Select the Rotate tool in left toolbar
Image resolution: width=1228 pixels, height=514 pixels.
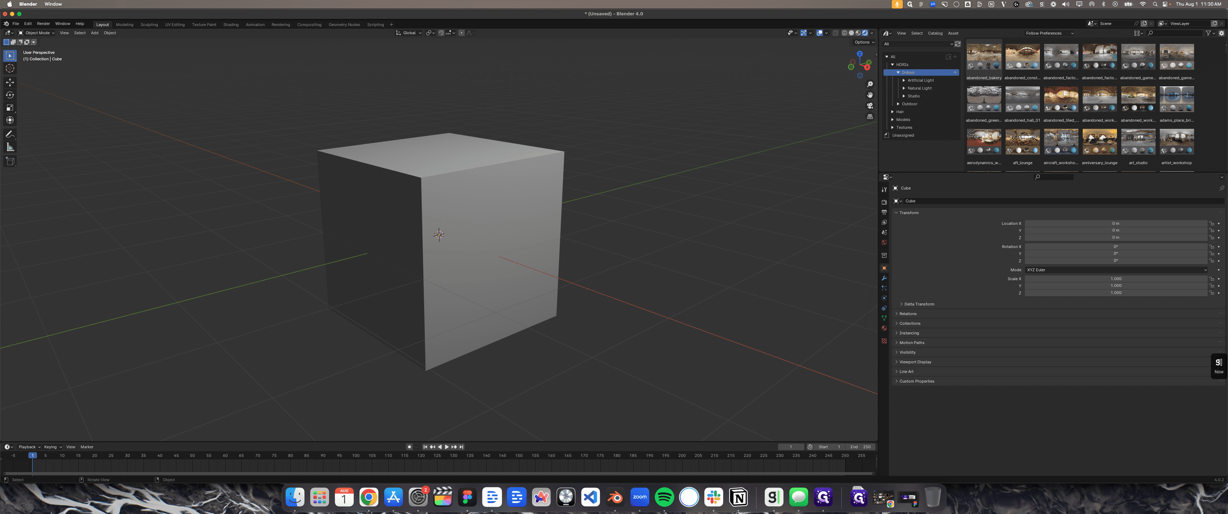click(10, 95)
